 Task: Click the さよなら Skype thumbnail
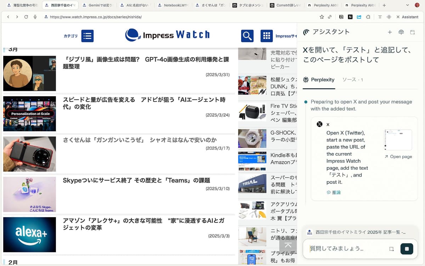(30, 194)
